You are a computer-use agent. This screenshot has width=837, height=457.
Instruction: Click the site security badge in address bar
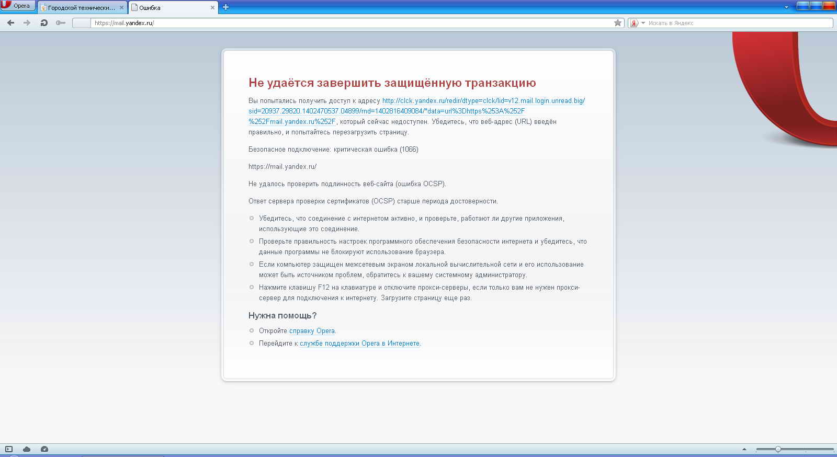point(82,23)
